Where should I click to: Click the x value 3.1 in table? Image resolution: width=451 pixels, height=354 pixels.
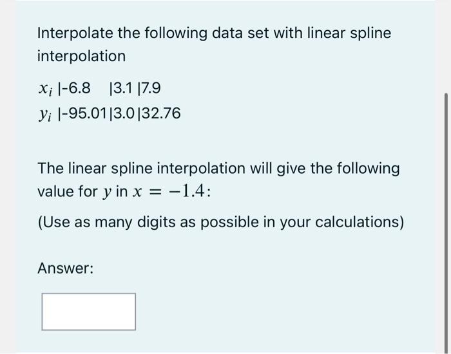pyautogui.click(x=123, y=88)
